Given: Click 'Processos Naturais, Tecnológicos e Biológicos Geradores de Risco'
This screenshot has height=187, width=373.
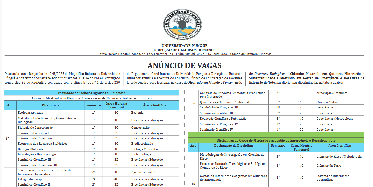Looking at the screenshot, I should (234, 166).
